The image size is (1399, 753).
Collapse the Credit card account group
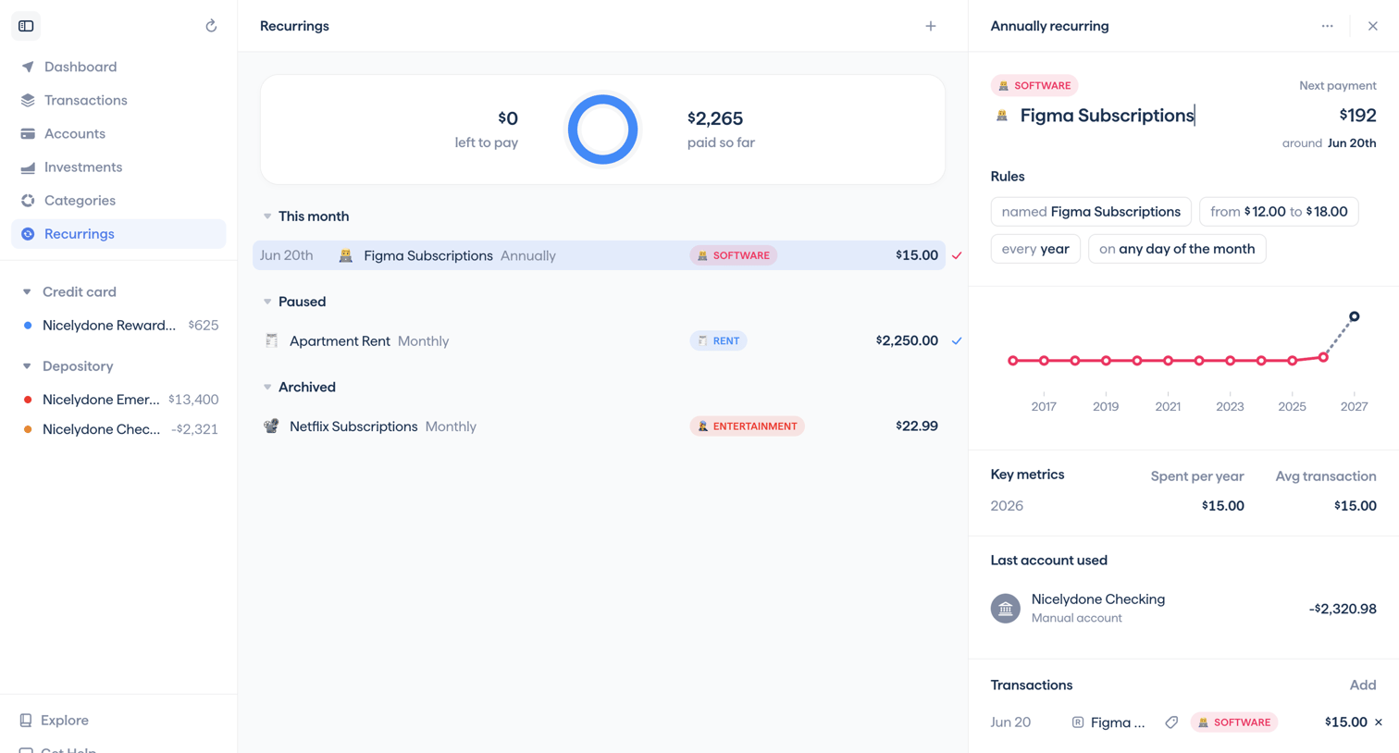point(27,291)
